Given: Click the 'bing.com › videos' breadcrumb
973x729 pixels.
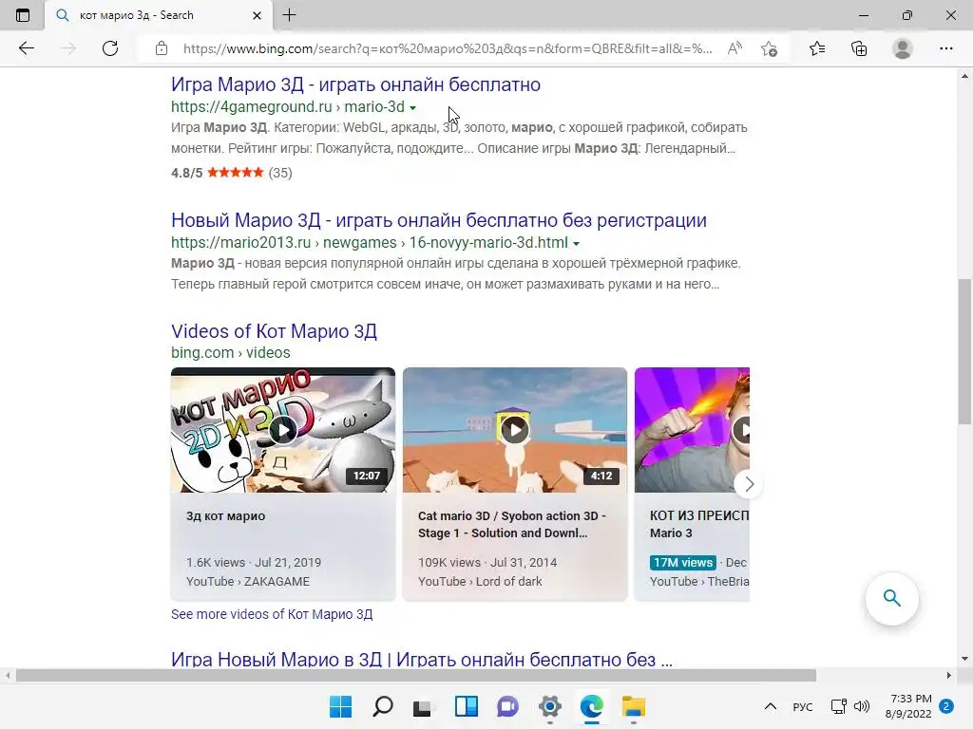Looking at the screenshot, I should 231,352.
